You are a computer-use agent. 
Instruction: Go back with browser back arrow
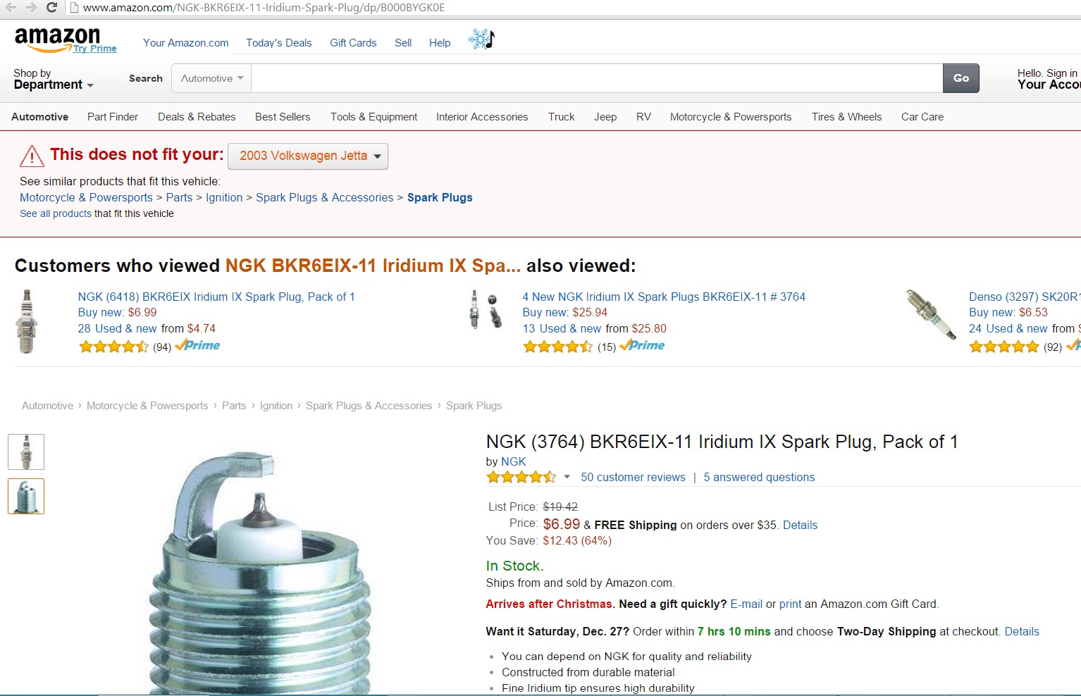[11, 8]
